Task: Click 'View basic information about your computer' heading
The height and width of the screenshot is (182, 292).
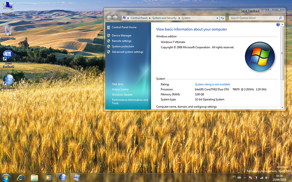Action: click(191, 30)
